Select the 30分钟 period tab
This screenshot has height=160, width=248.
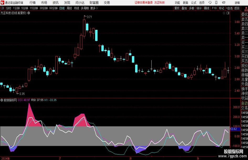tap(44, 8)
